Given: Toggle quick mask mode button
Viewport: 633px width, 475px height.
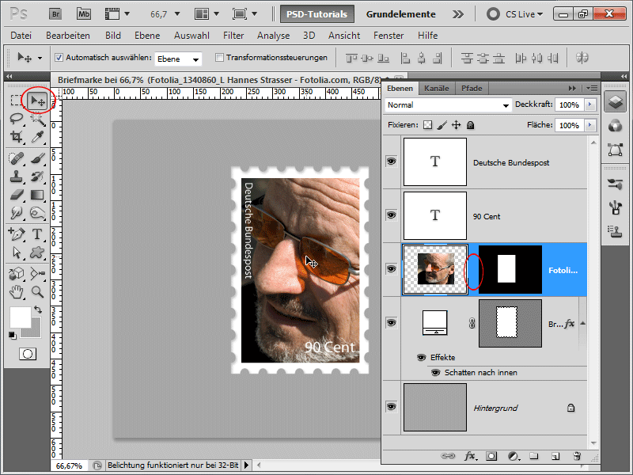Looking at the screenshot, I should tap(28, 354).
